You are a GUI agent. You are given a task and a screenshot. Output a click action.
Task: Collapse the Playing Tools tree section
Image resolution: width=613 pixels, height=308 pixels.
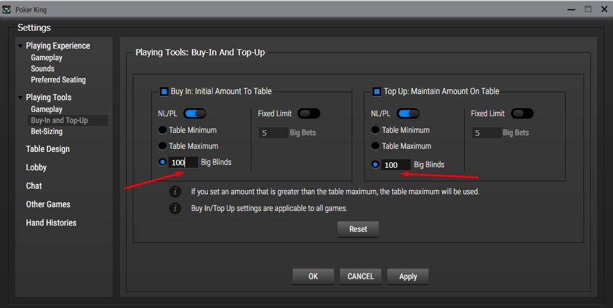[20, 98]
